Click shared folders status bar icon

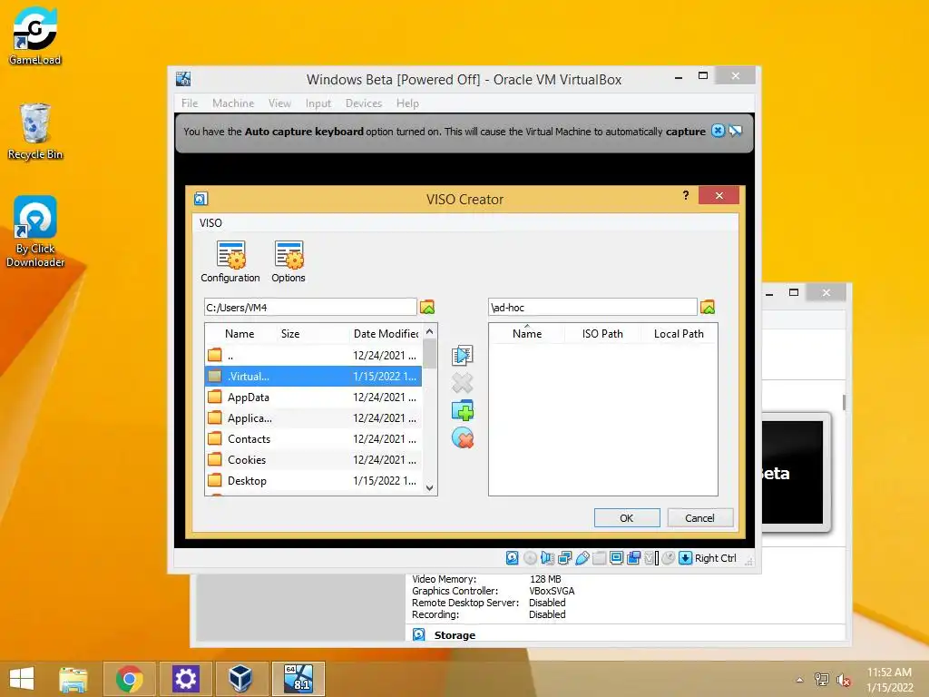[599, 558]
